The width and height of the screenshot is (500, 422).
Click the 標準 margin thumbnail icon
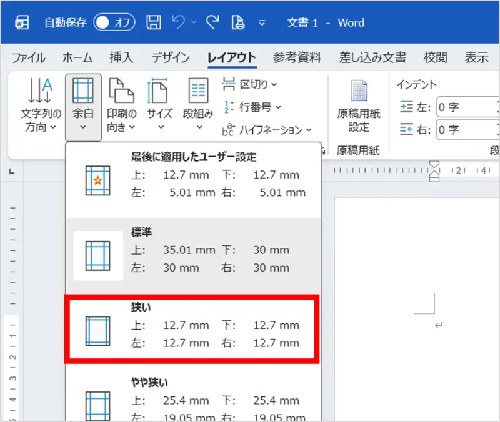coord(98,256)
